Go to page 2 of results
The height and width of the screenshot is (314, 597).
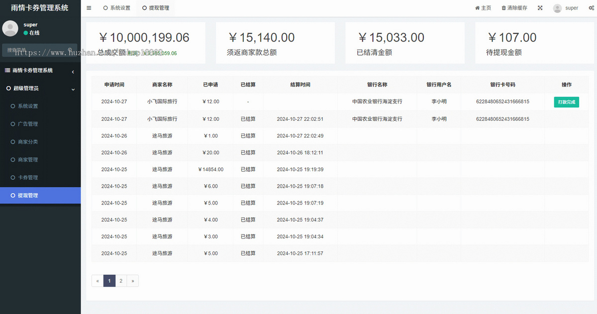[x=121, y=281]
